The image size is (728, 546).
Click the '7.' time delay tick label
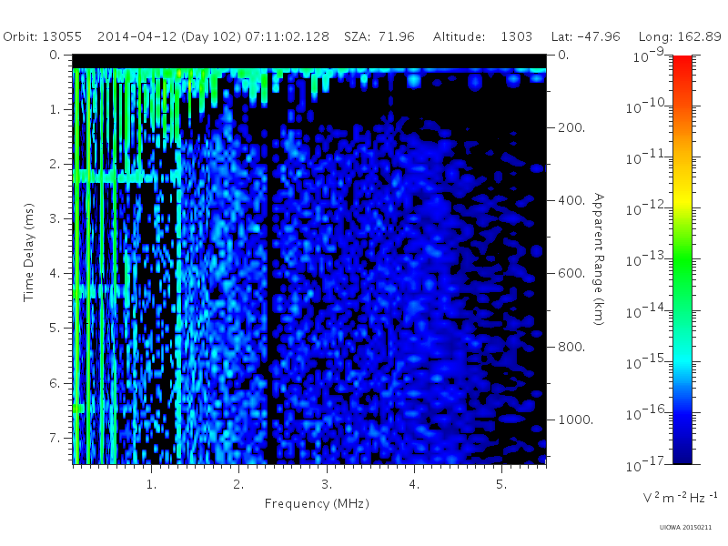[x=55, y=438]
